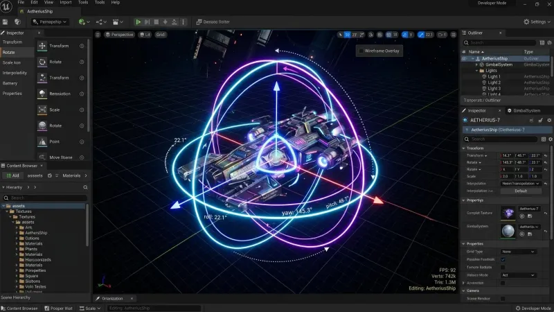Click the search icon in Hierarchy header
The height and width of the screenshot is (312, 554).
85,187
